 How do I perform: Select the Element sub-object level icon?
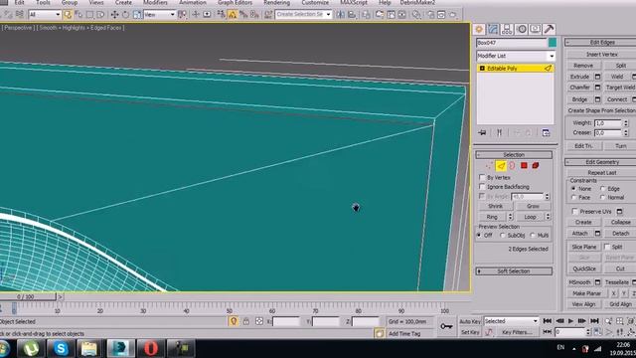pyautogui.click(x=536, y=166)
